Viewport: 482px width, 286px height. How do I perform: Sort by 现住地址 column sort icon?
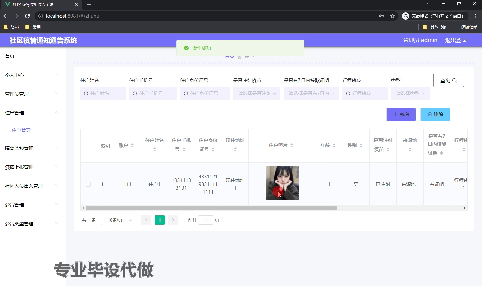coord(235,149)
